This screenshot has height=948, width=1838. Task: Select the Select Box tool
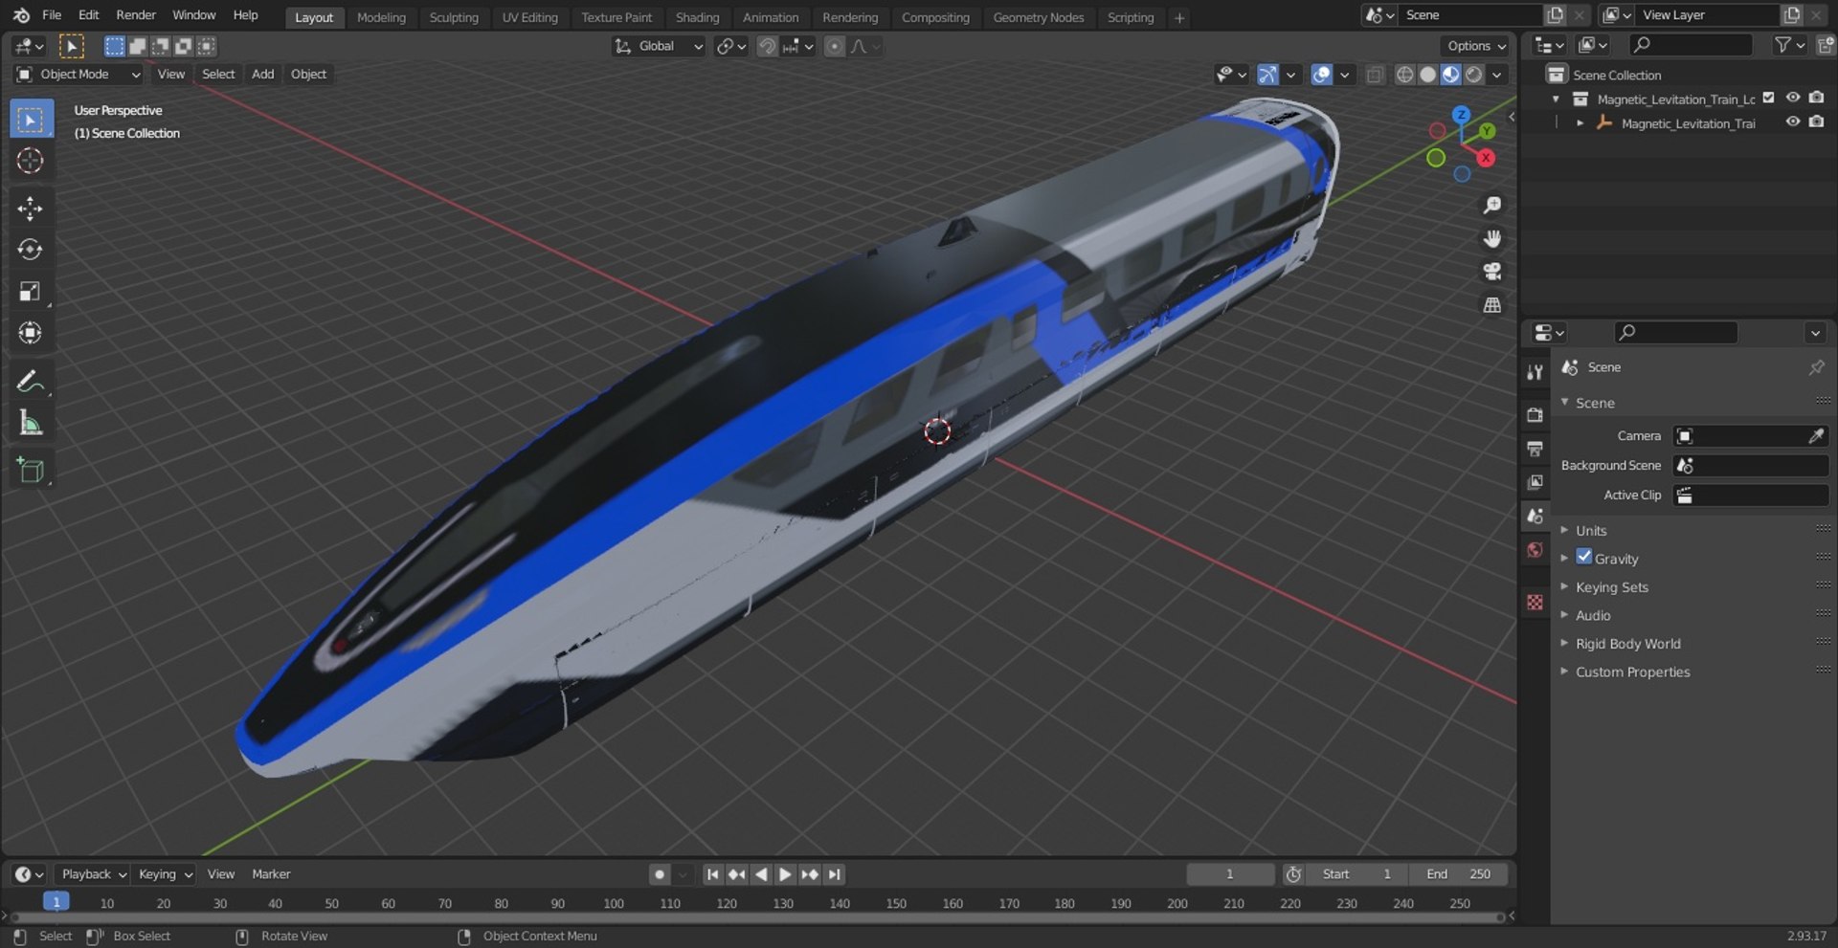[31, 120]
